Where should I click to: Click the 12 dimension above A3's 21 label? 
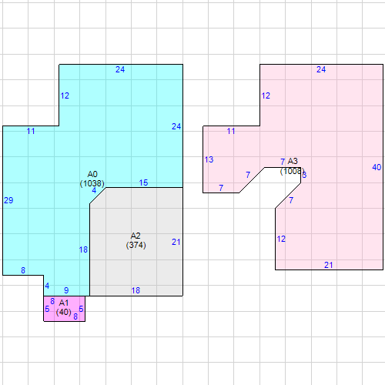point(281,239)
